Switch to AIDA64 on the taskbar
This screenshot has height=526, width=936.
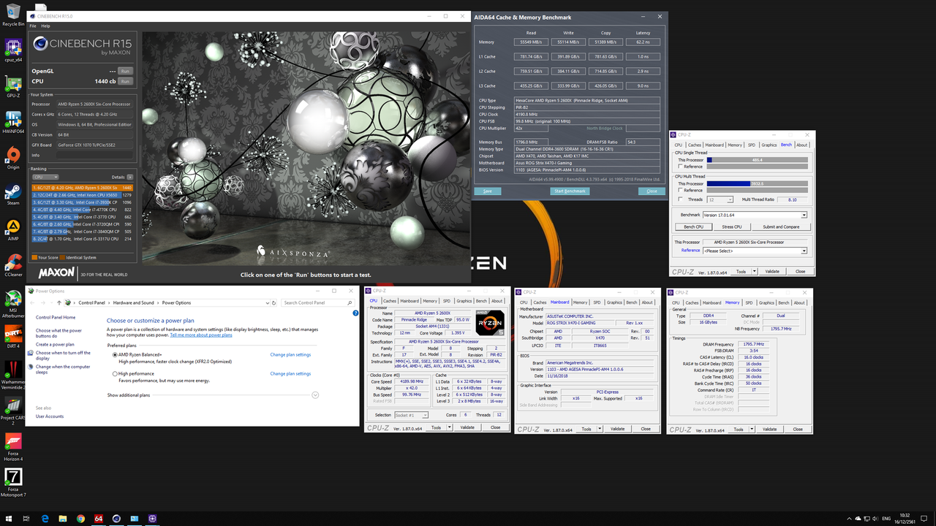[x=98, y=519]
